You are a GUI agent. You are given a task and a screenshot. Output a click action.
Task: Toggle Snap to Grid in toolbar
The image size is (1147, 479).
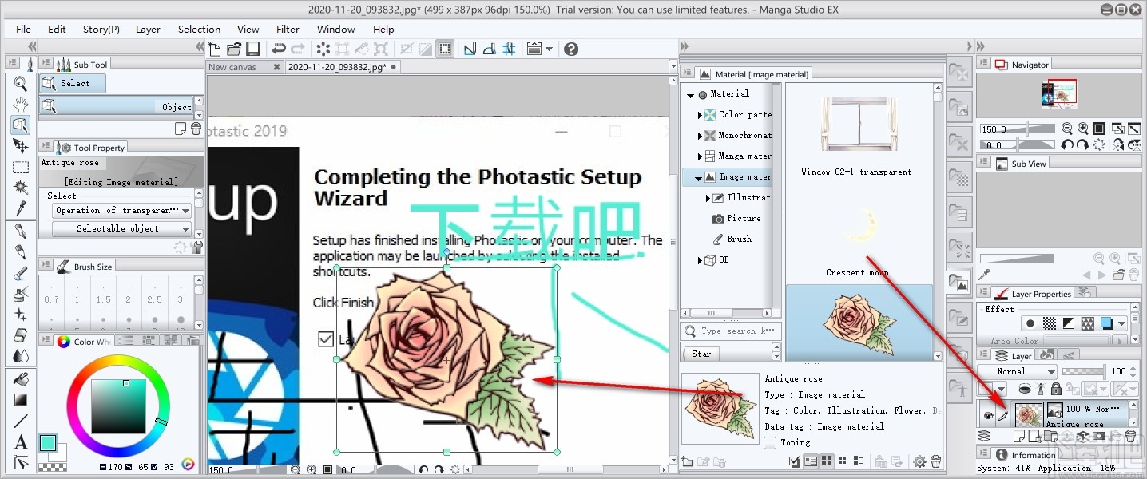point(509,49)
